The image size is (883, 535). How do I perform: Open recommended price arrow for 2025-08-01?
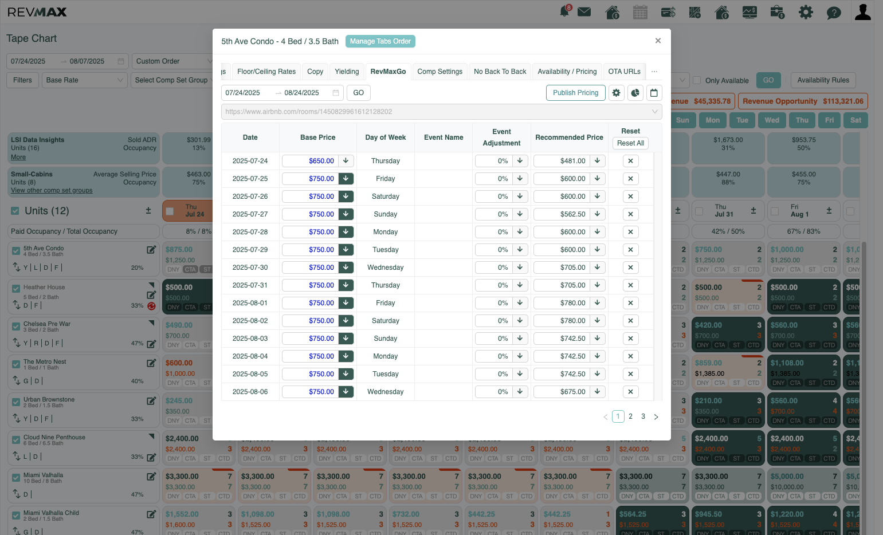597,303
